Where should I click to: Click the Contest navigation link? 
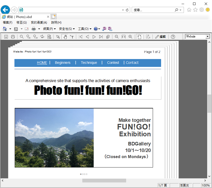tap(113, 63)
